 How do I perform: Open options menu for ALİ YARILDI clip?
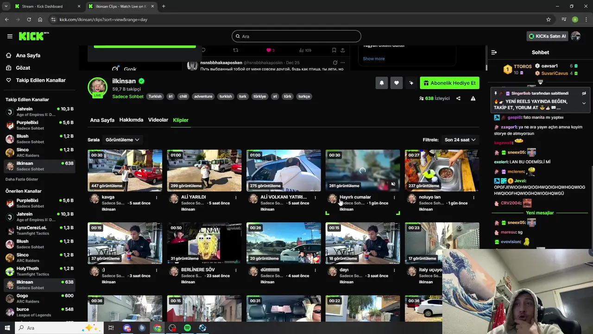click(236, 197)
